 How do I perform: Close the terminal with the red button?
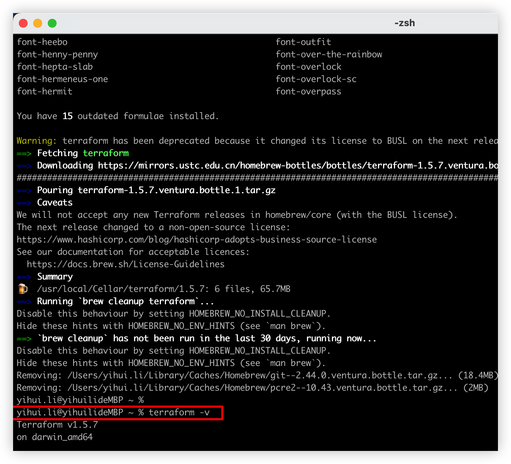pos(23,23)
